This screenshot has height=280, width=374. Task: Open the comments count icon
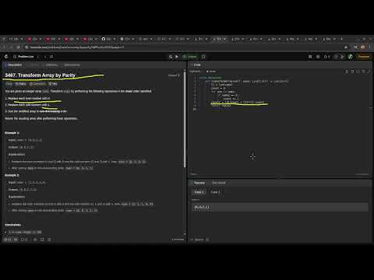pos(24,240)
